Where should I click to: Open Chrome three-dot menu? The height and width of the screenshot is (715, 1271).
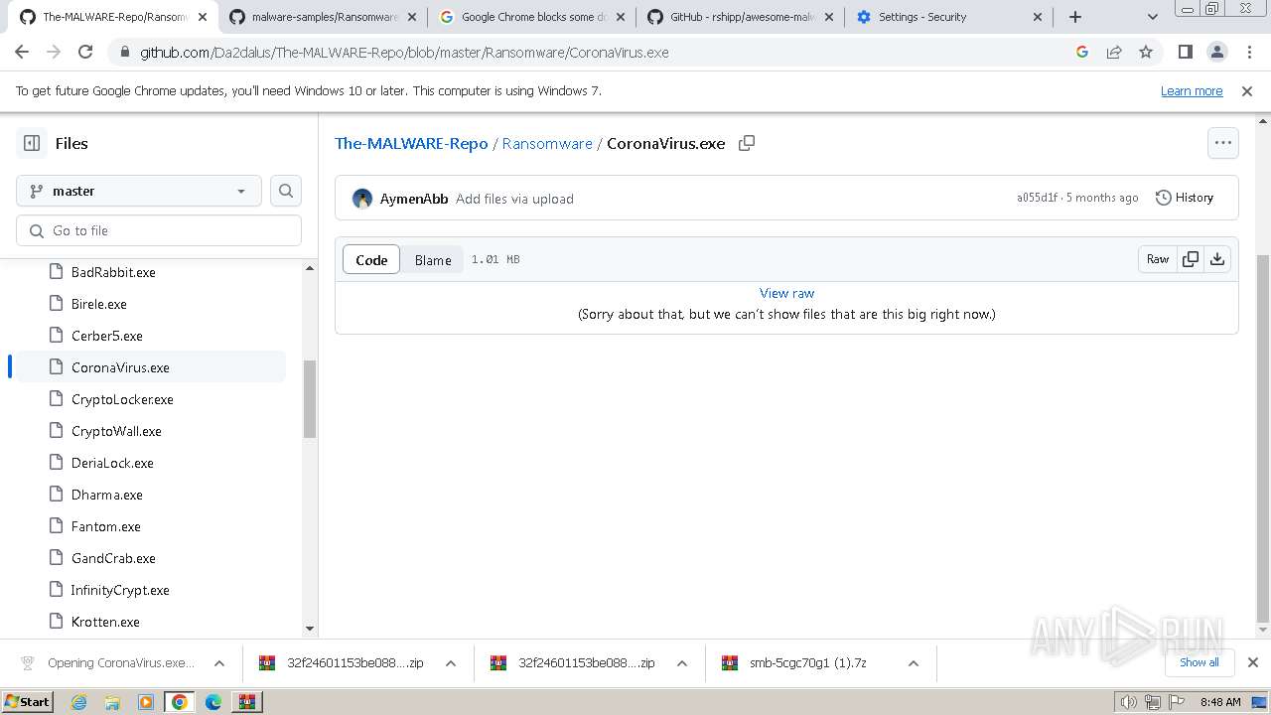tap(1249, 52)
